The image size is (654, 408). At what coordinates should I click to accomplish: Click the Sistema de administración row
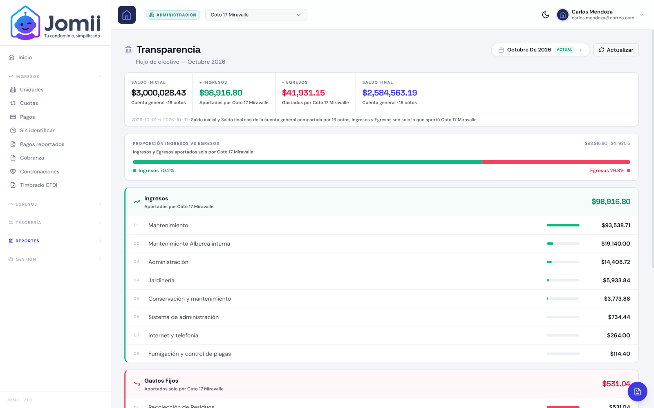point(382,317)
